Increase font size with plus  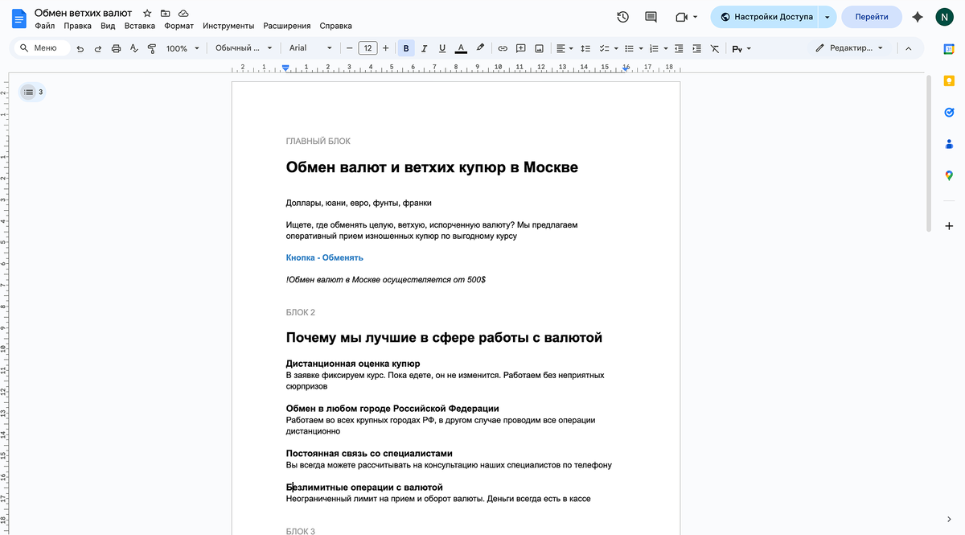tap(386, 48)
